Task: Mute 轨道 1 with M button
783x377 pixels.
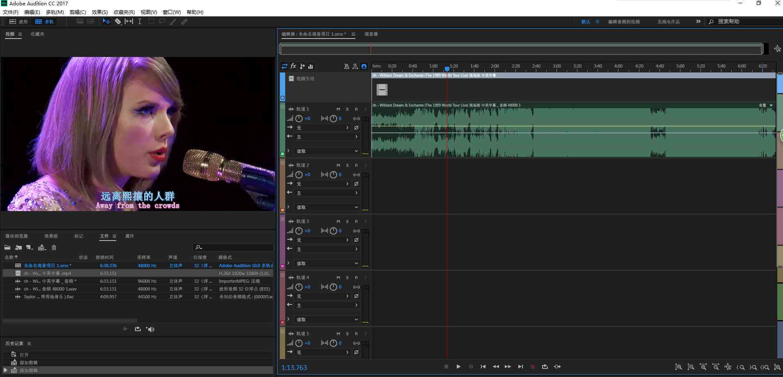Action: coord(338,109)
